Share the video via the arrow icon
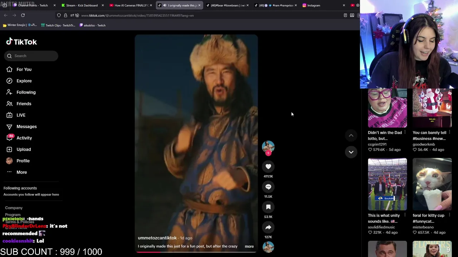This screenshot has width=458, height=257. coord(268,227)
